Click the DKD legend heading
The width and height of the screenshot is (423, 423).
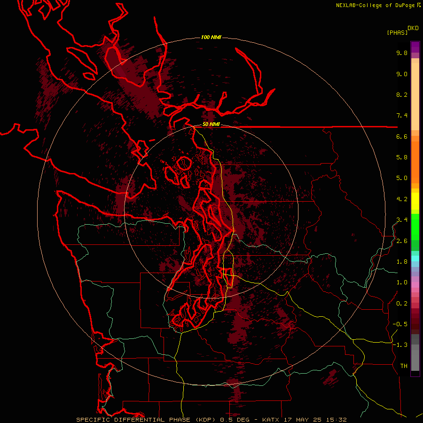pos(413,28)
